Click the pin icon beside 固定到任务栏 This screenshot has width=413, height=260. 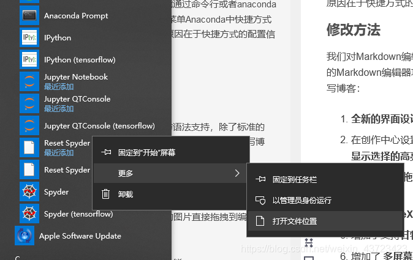[260, 179]
